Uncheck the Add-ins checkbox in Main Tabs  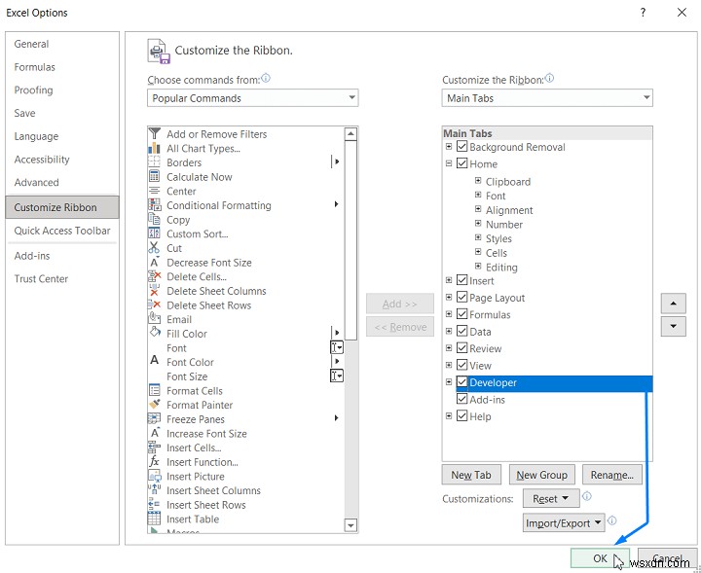click(461, 399)
